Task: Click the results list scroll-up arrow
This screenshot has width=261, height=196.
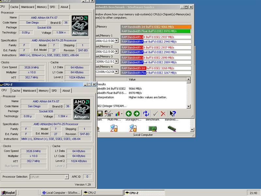Action: 189,79
